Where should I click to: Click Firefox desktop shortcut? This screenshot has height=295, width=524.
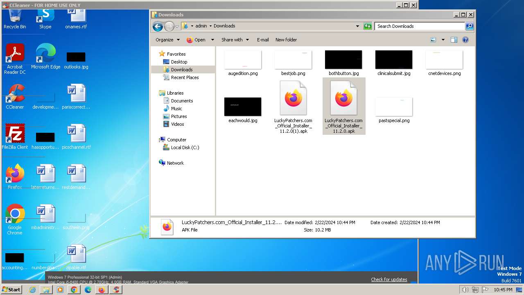tap(15, 177)
